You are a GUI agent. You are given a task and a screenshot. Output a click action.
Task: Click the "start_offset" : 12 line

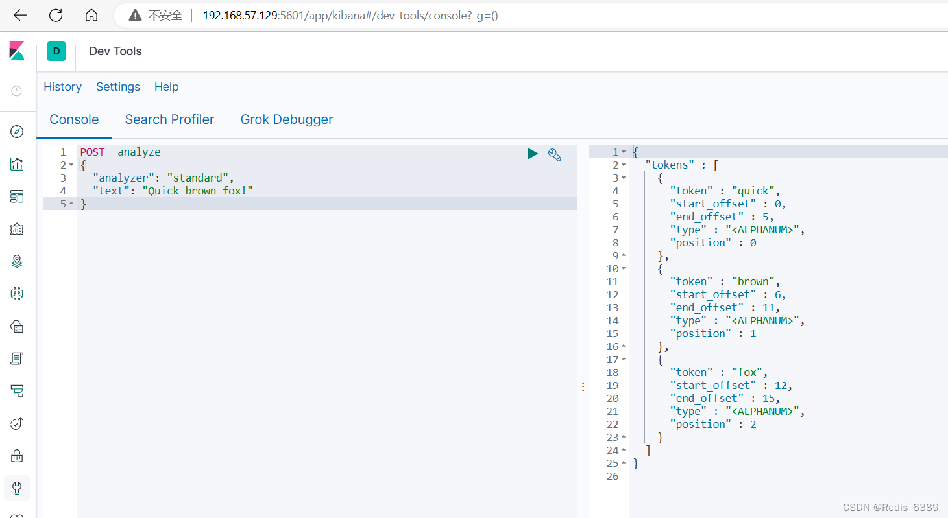click(731, 385)
